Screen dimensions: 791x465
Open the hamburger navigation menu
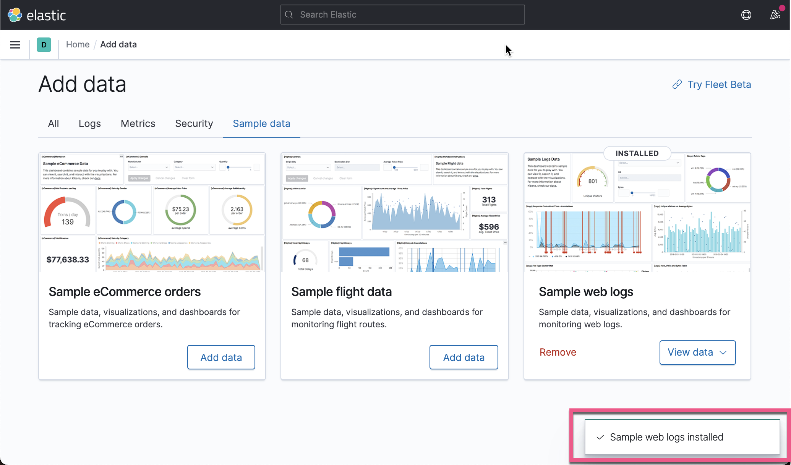[x=15, y=45]
